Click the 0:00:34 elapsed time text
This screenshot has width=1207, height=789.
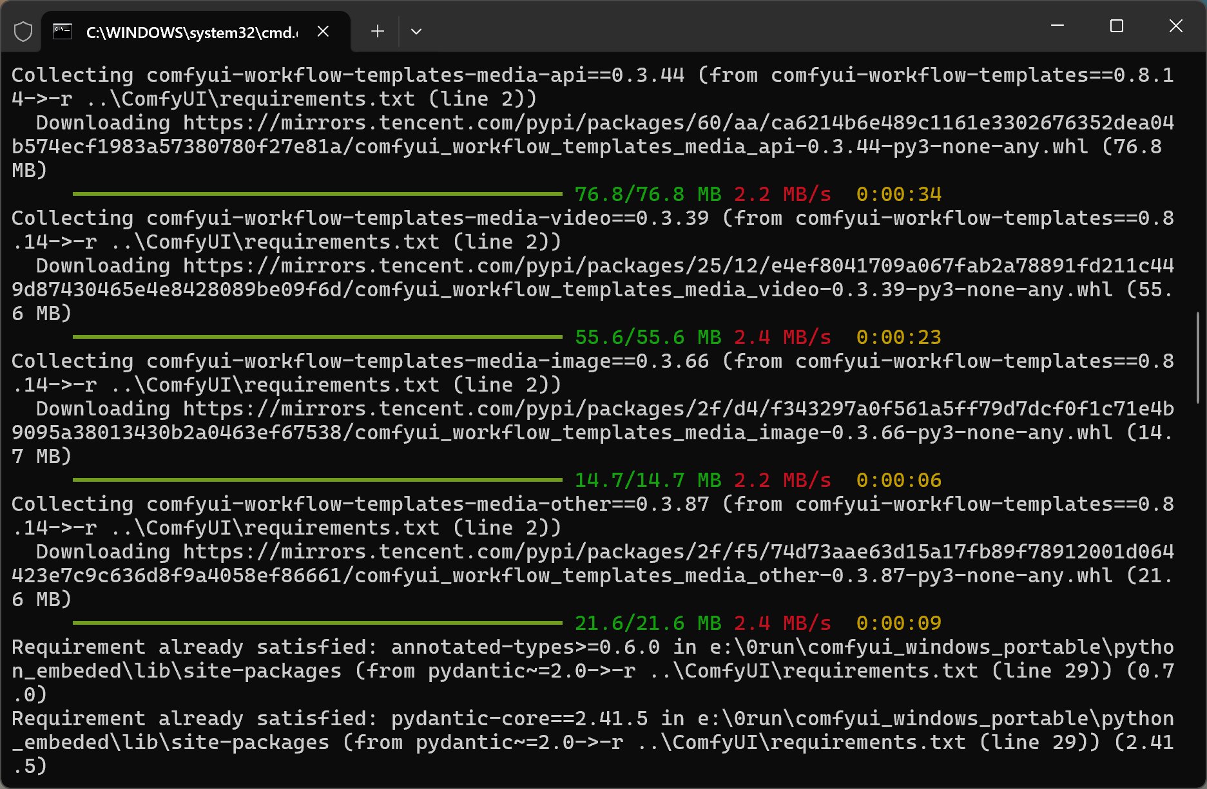click(x=898, y=194)
